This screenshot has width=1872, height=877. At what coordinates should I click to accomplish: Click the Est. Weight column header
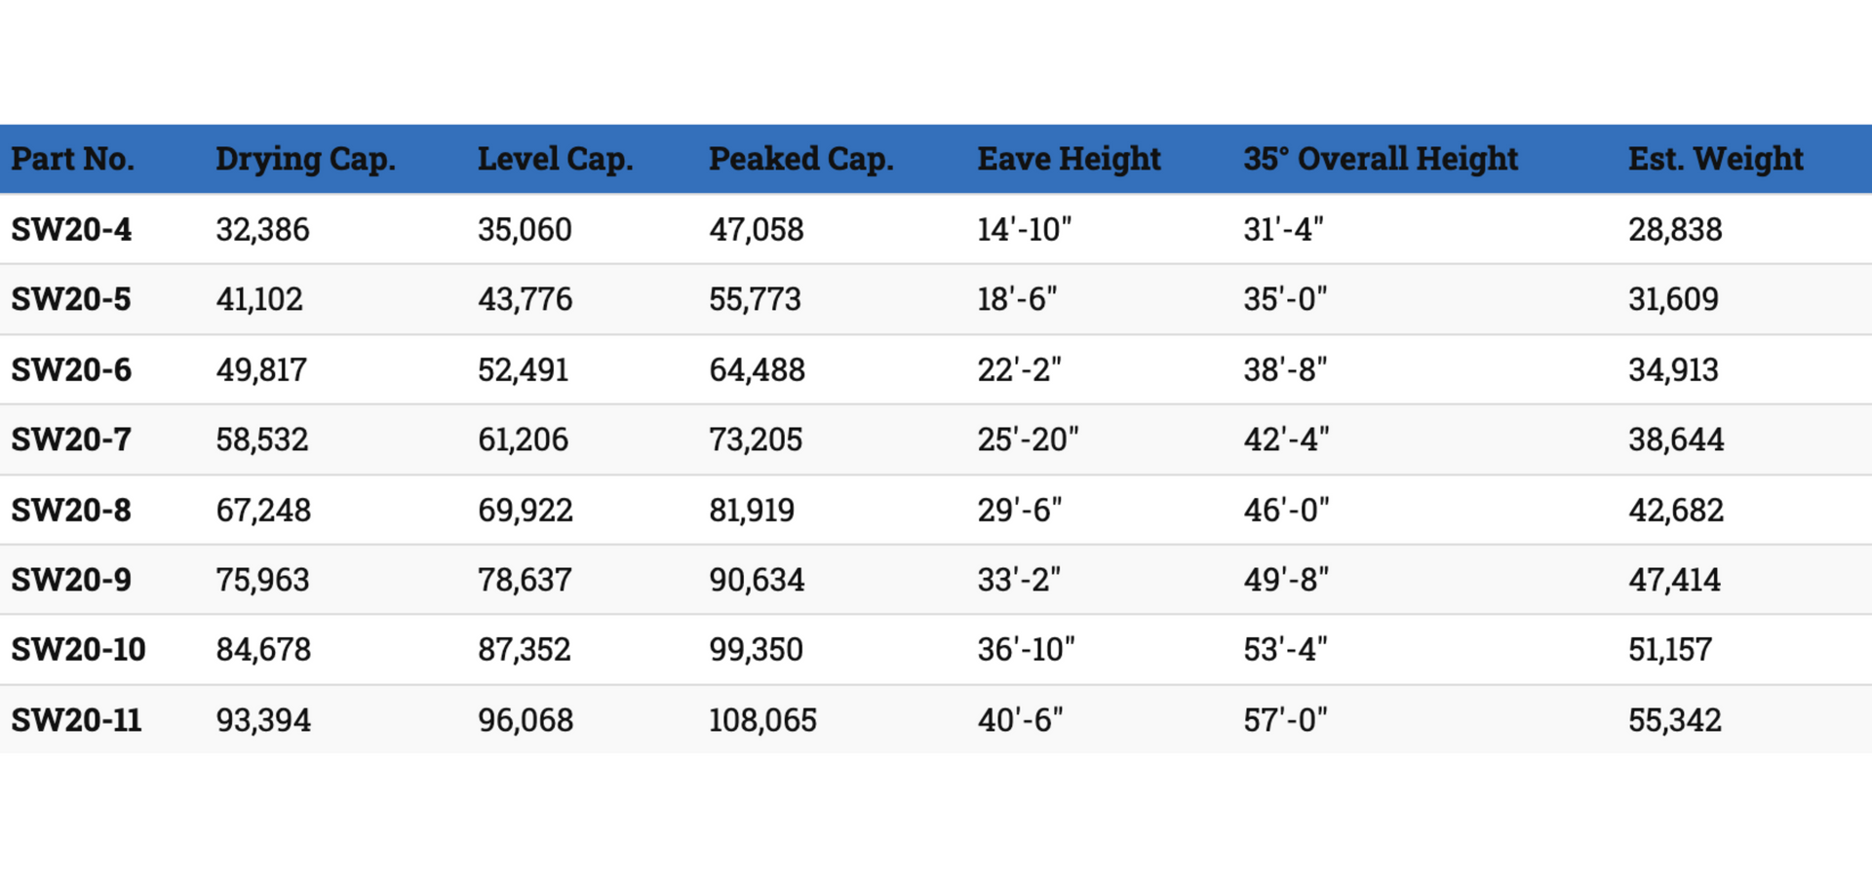[1716, 159]
